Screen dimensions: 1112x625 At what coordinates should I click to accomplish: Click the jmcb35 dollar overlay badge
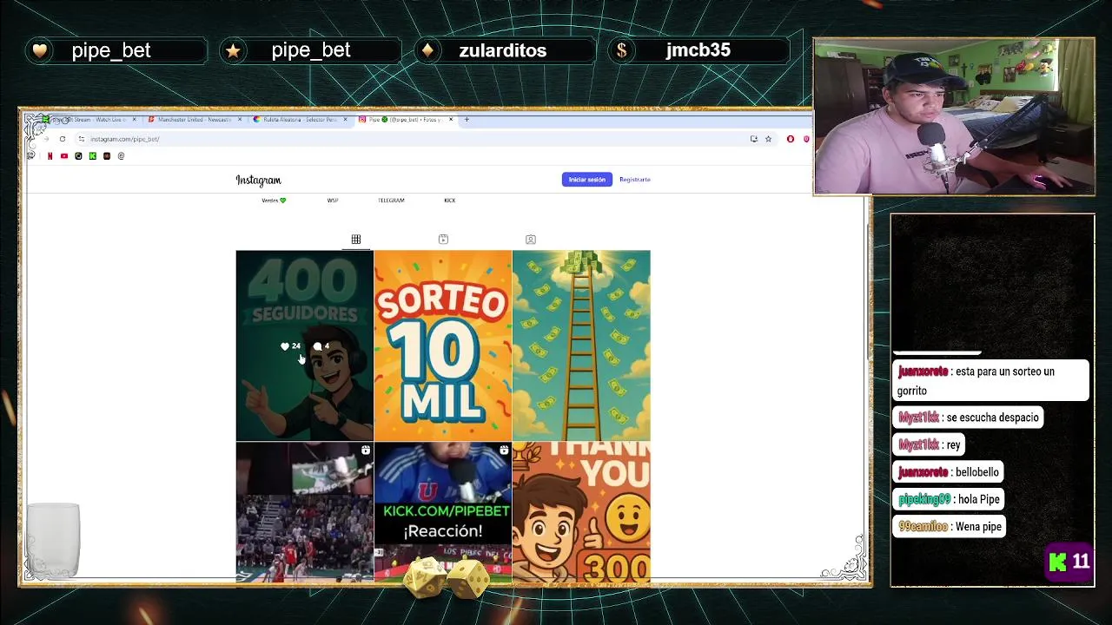coord(698,50)
